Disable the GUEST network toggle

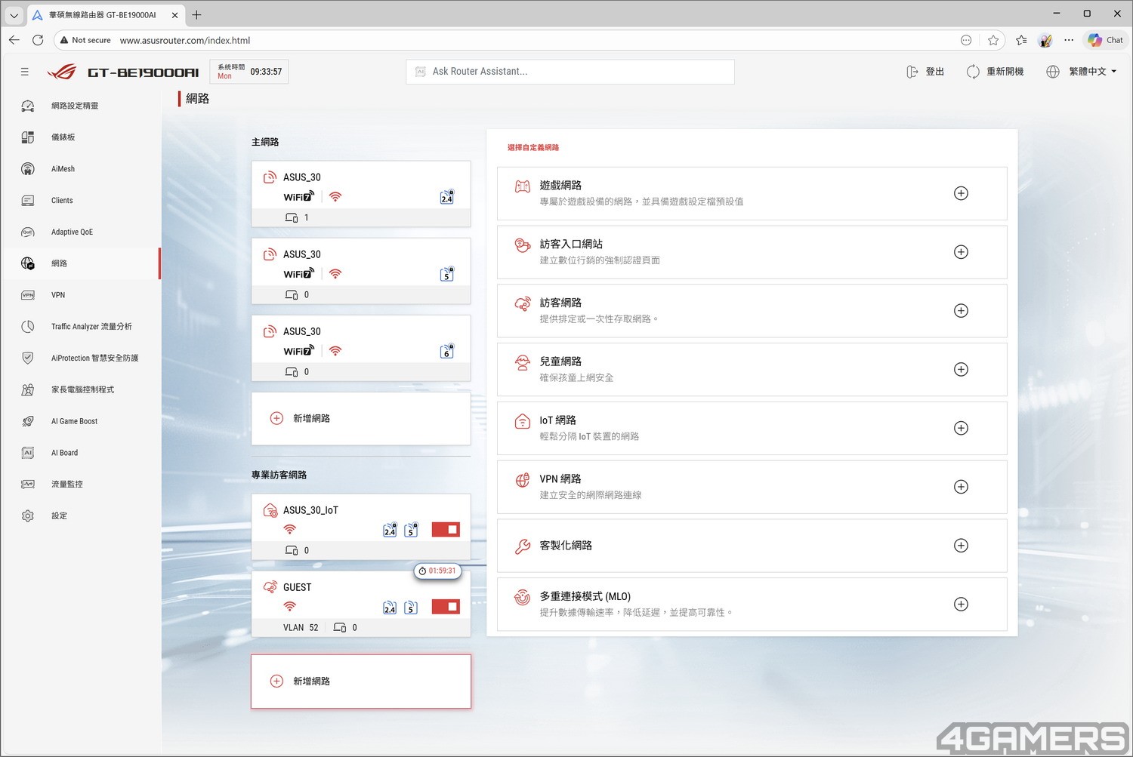[x=446, y=607]
